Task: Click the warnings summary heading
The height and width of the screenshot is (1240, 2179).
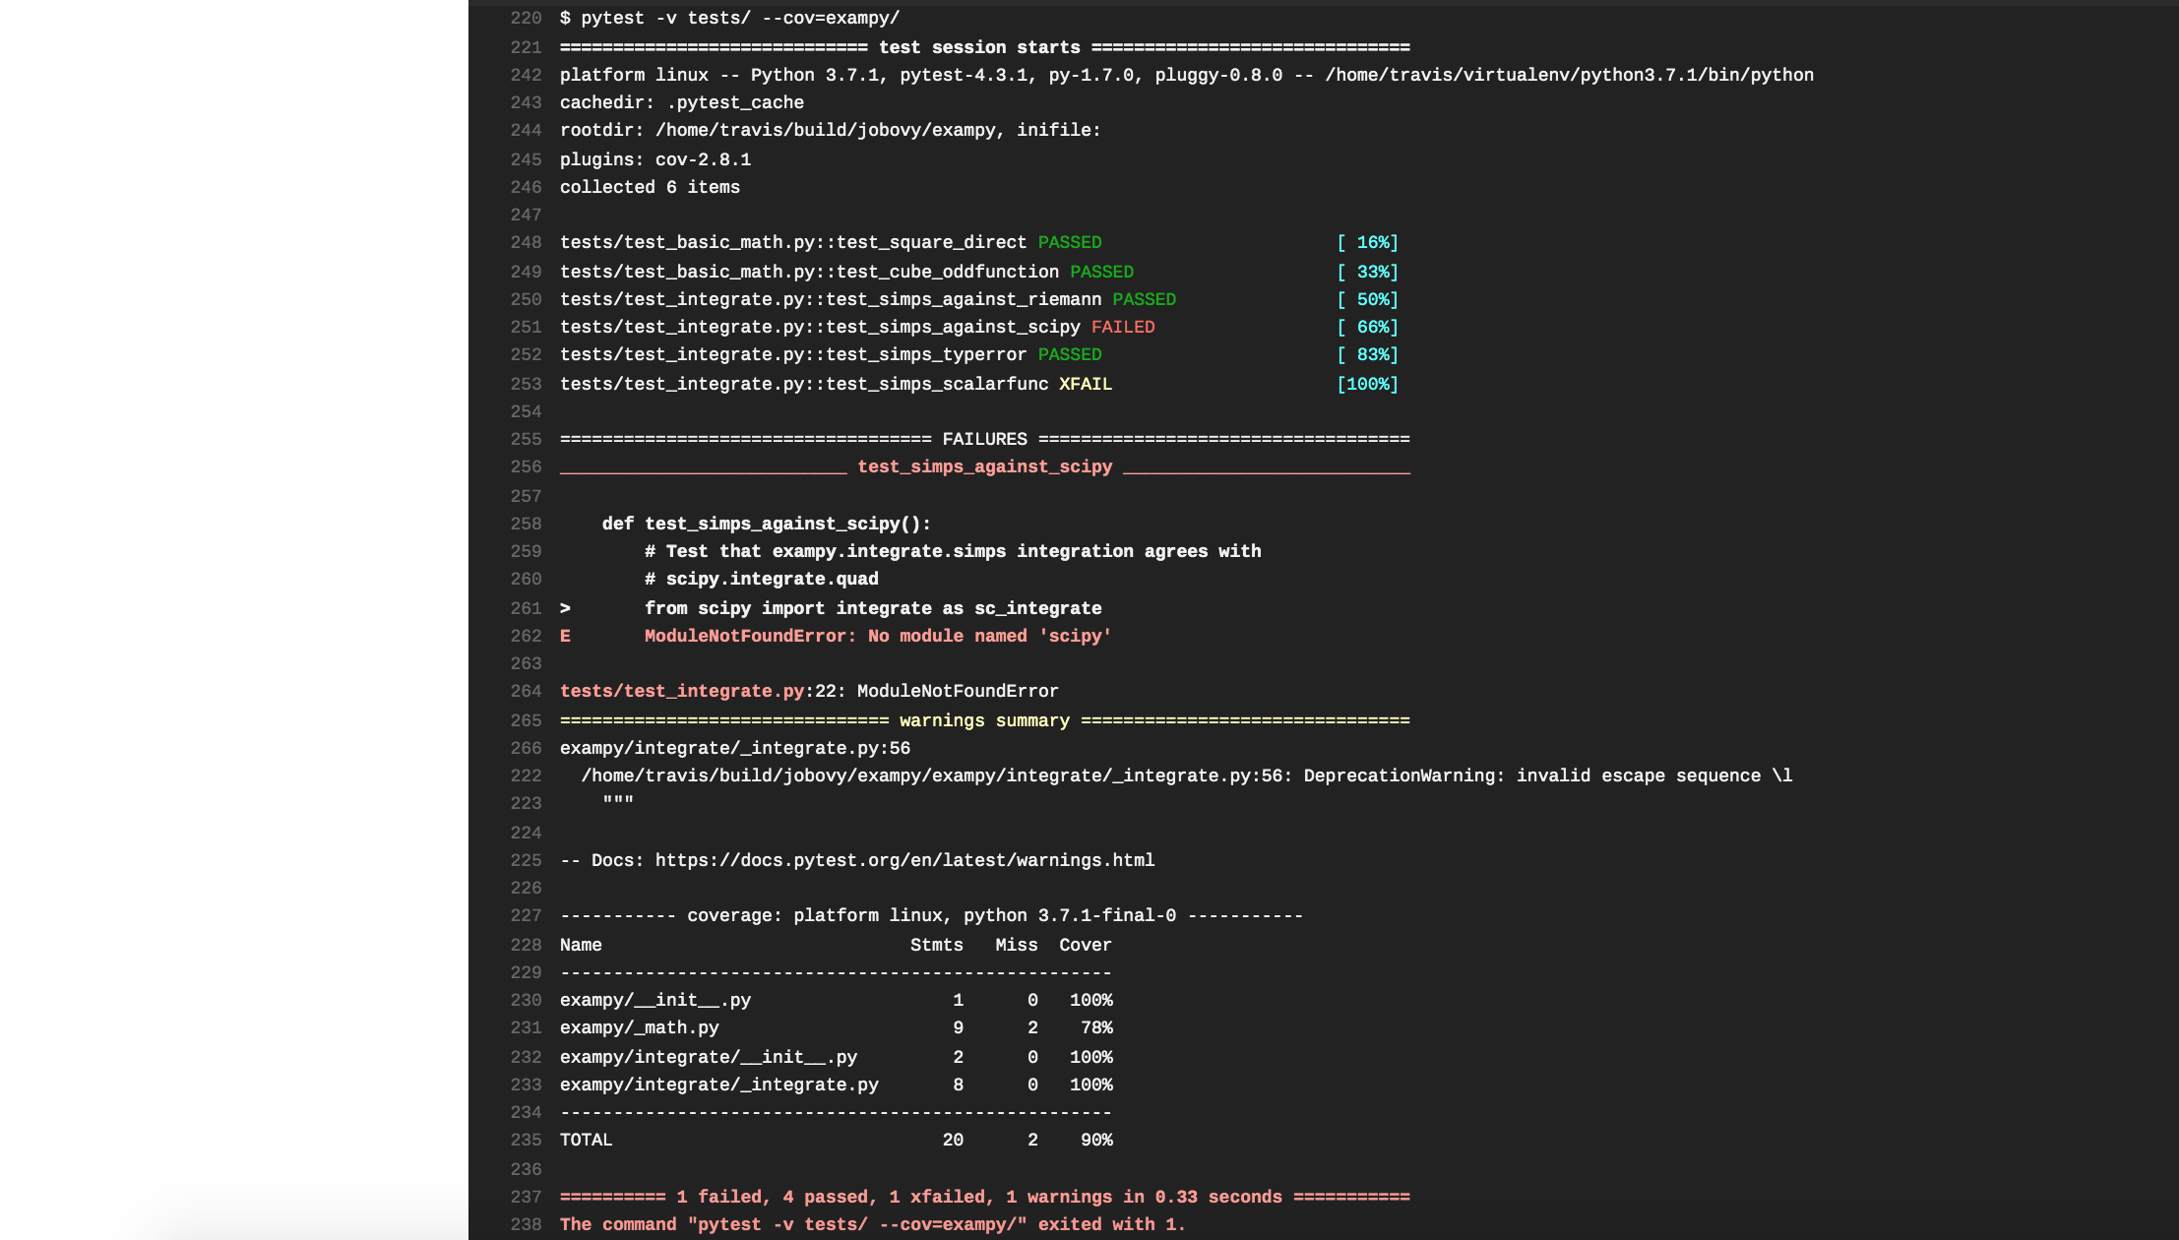Action: click(984, 720)
